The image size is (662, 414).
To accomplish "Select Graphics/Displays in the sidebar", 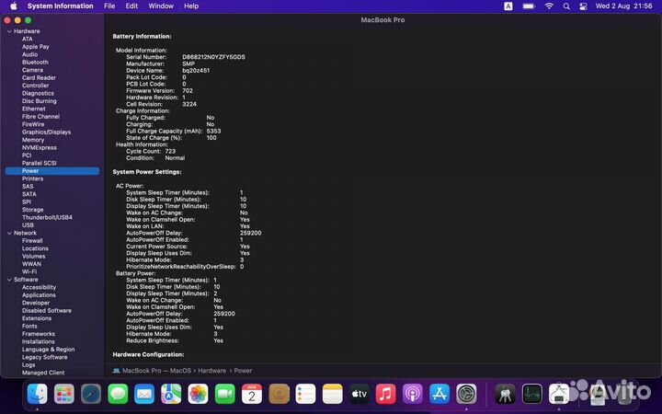I will click(47, 132).
